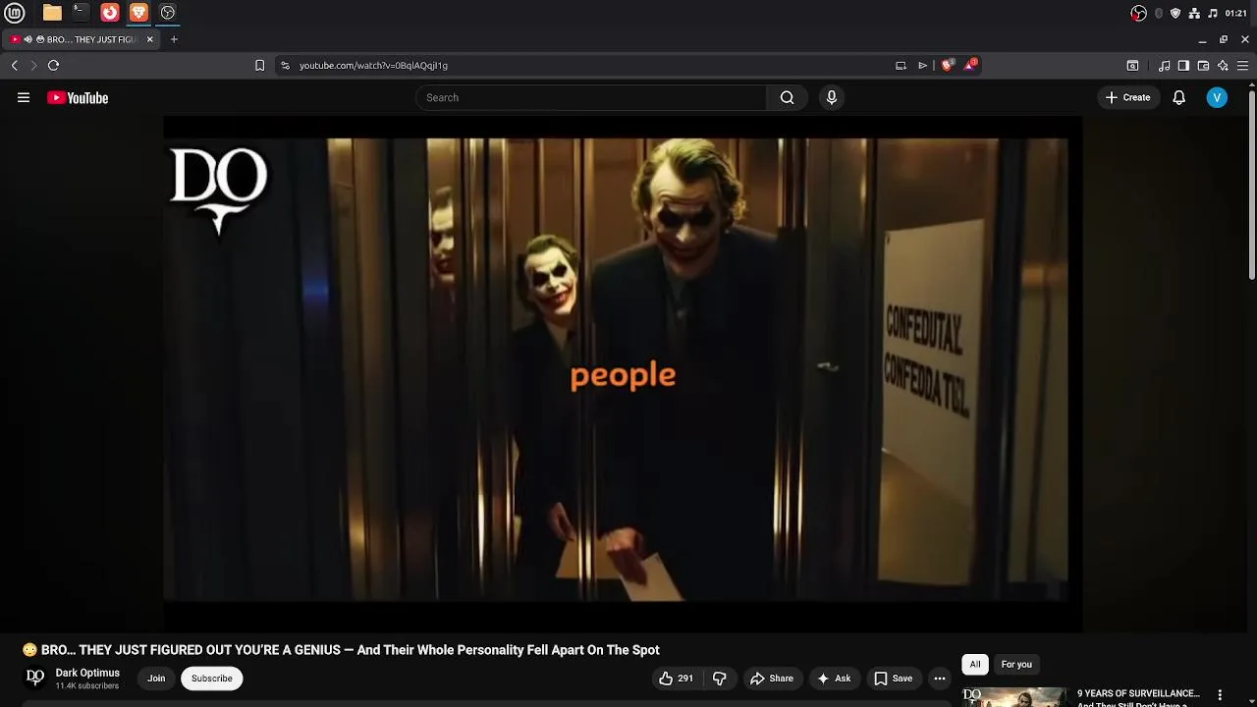The width and height of the screenshot is (1257, 707).
Task: Open the Dark Optimus channel avatar
Action: [x=35, y=678]
